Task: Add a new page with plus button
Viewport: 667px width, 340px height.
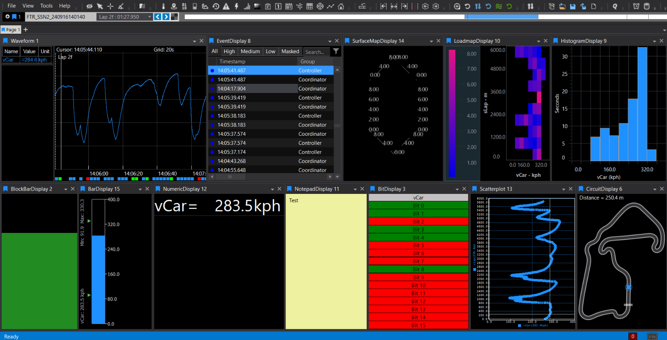Action: click(x=26, y=29)
